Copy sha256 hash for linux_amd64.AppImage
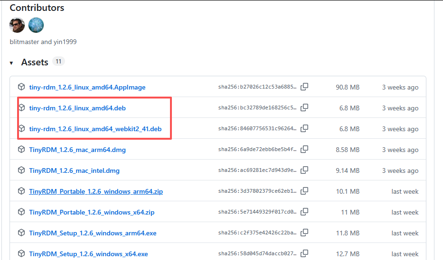Image resolution: width=443 pixels, height=260 pixels. point(304,87)
